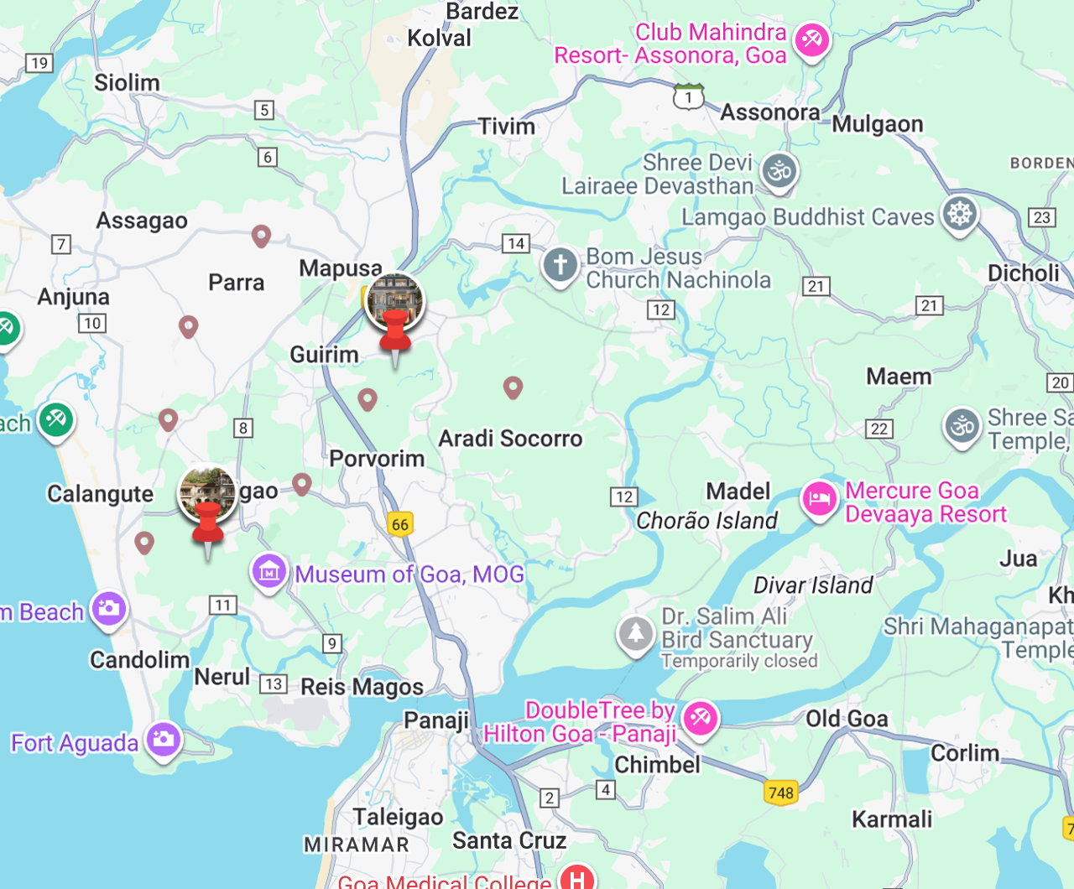
Task: Click the Goa Medical College hospital icon
Action: pos(577,878)
